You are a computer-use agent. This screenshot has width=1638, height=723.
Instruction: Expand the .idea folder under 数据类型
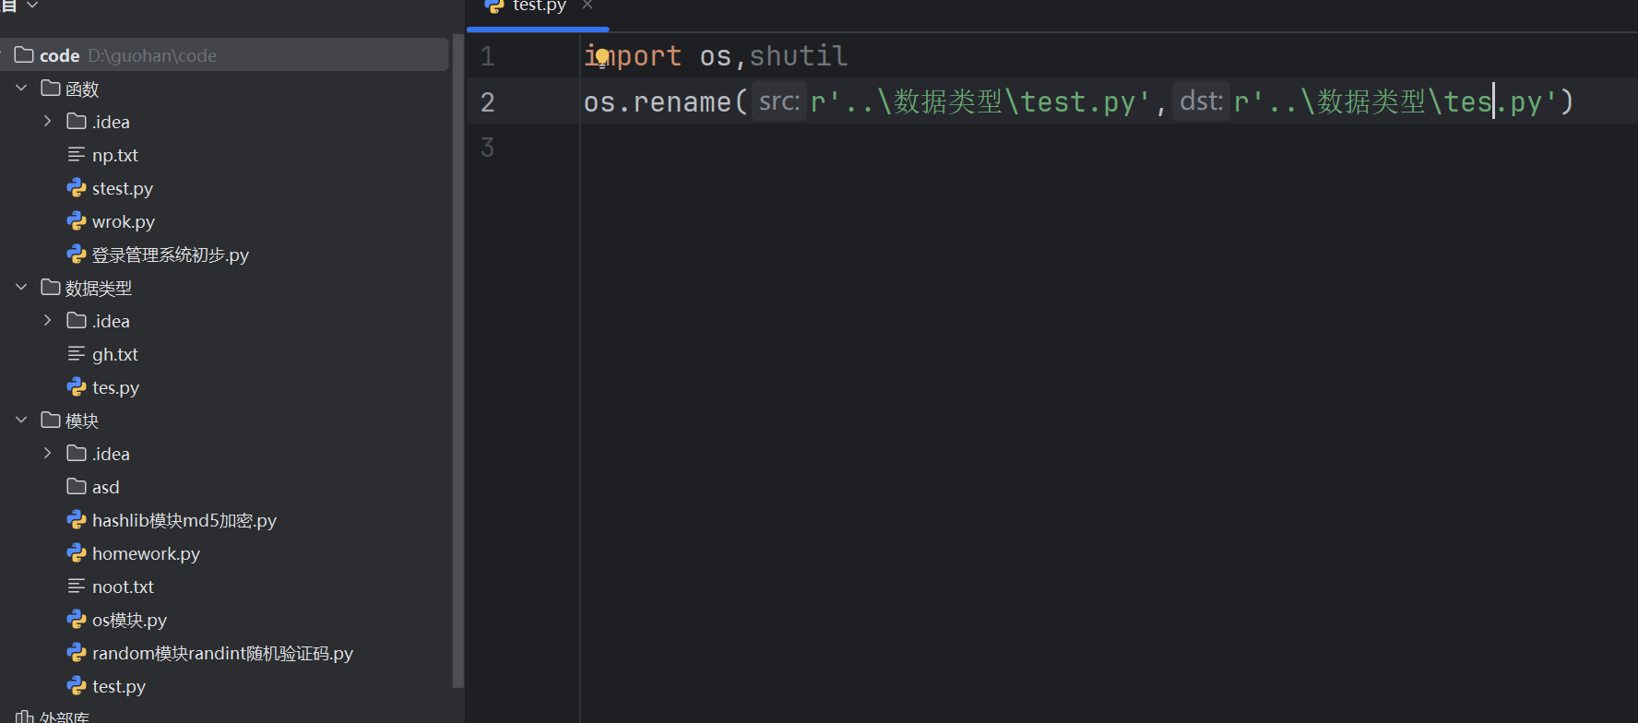point(47,321)
